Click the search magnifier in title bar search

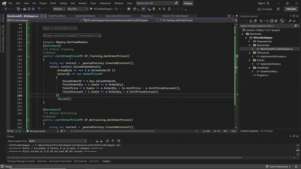tap(176, 3)
